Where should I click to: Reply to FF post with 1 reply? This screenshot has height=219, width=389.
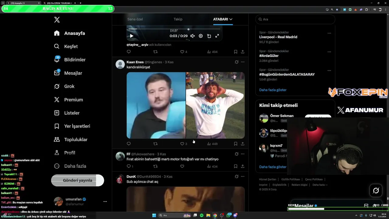tap(130, 166)
